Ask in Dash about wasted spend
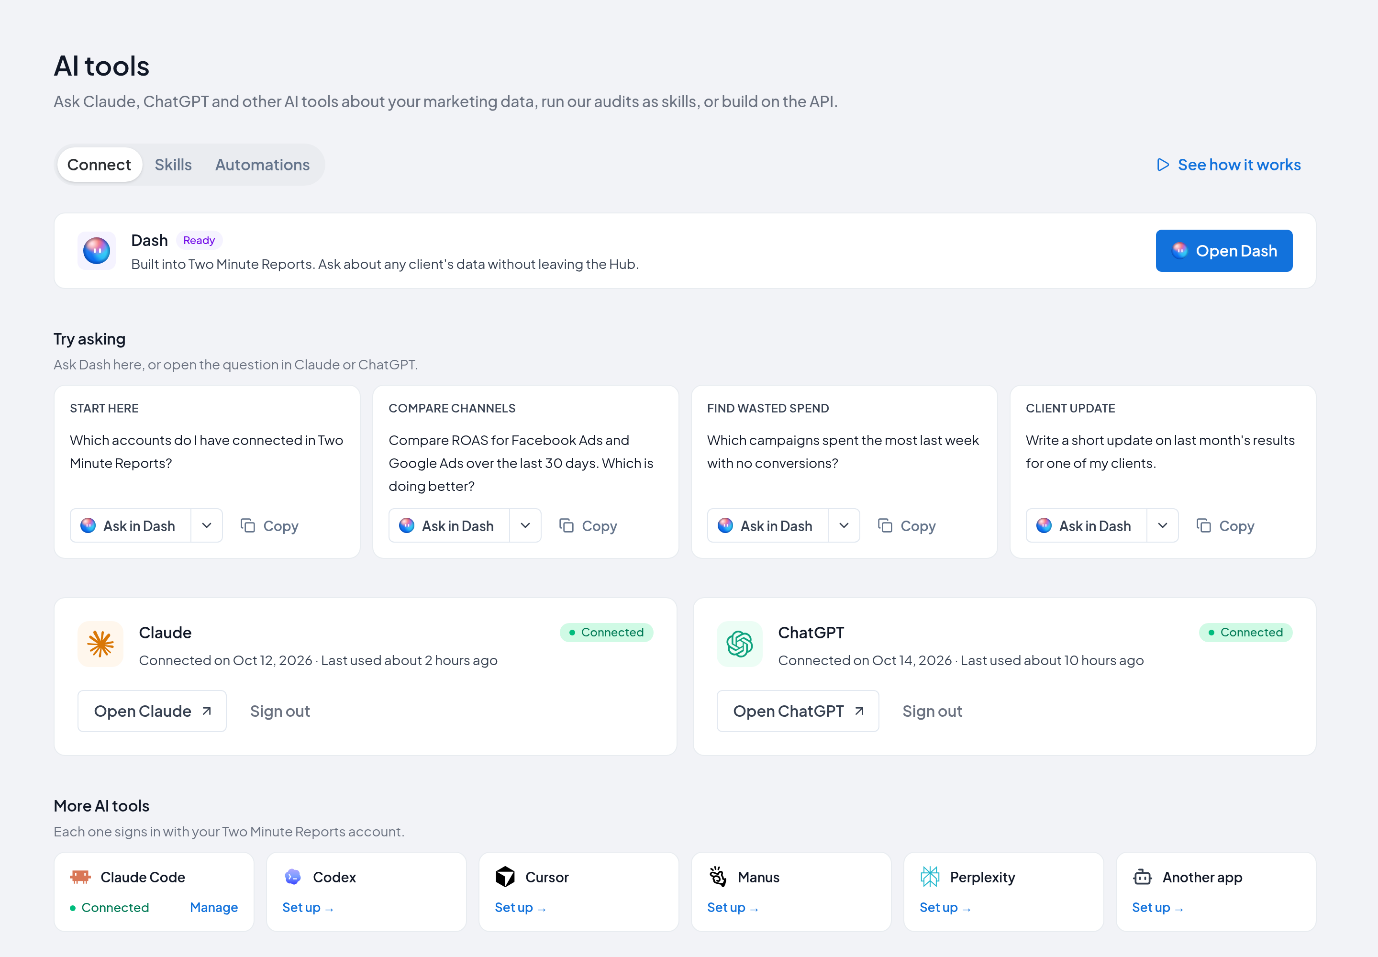Screen dimensions: 1378x957 coord(767,526)
